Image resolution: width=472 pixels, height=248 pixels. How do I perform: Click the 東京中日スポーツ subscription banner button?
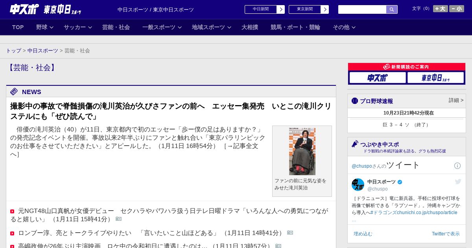(436, 78)
